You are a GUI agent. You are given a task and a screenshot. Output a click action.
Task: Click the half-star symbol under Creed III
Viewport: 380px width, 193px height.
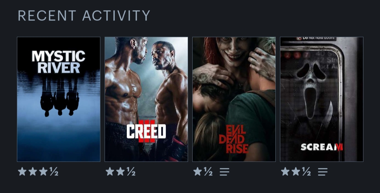coord(131,172)
